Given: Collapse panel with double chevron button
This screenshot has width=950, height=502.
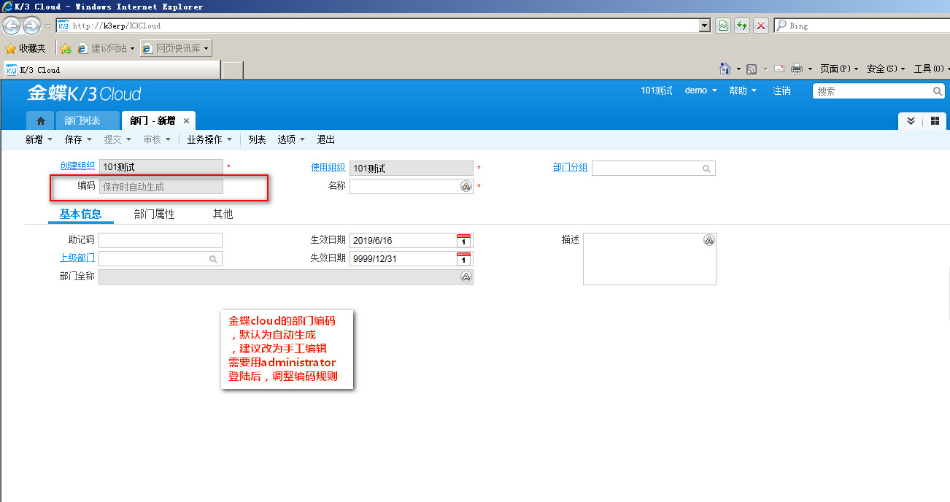Looking at the screenshot, I should click(x=911, y=121).
